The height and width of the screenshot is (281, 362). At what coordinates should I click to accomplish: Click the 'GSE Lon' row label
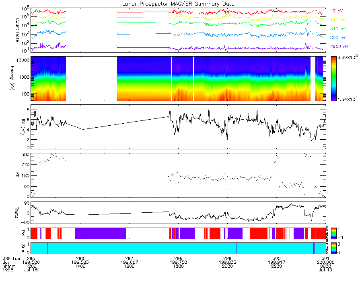click(x=11, y=259)
